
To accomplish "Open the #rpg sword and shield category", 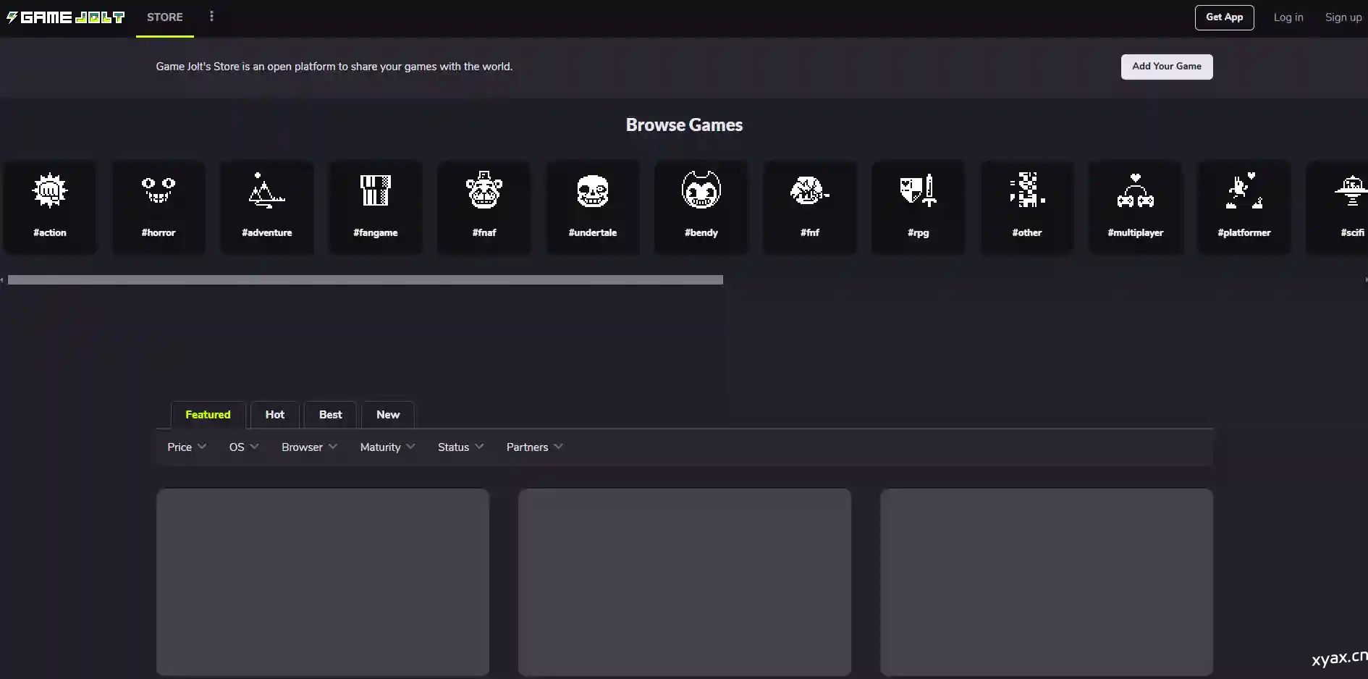I will 919,206.
